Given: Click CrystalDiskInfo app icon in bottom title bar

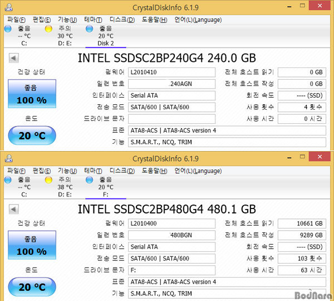Looking at the screenshot, I should tap(9, 158).
